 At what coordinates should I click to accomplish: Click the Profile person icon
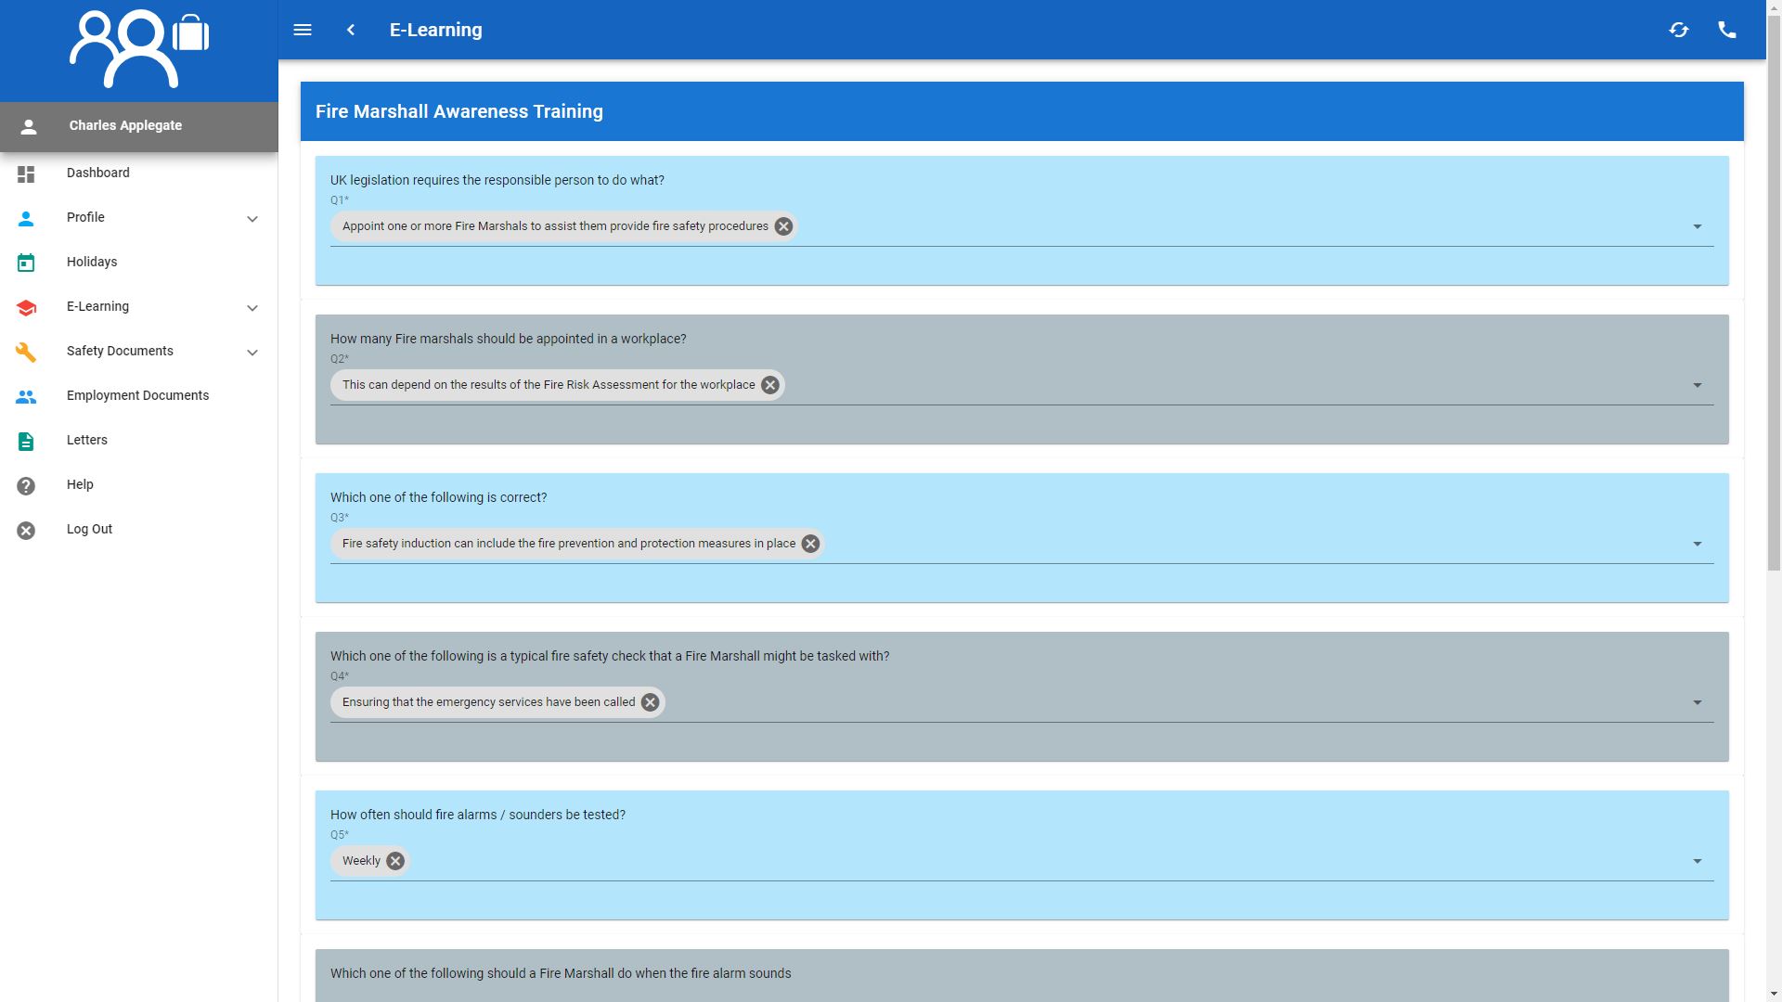coord(26,218)
